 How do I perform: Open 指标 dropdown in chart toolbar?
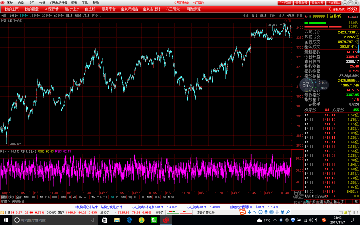pos(245,15)
